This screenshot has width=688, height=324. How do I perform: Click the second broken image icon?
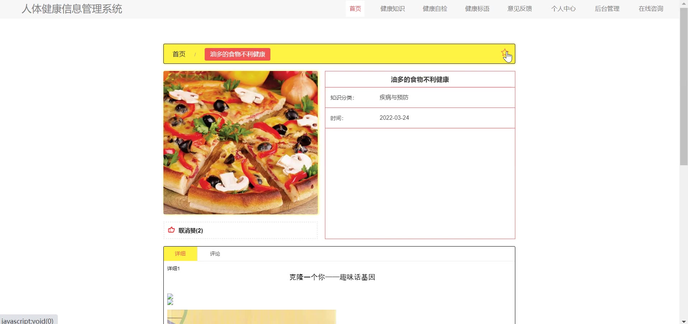point(170,302)
